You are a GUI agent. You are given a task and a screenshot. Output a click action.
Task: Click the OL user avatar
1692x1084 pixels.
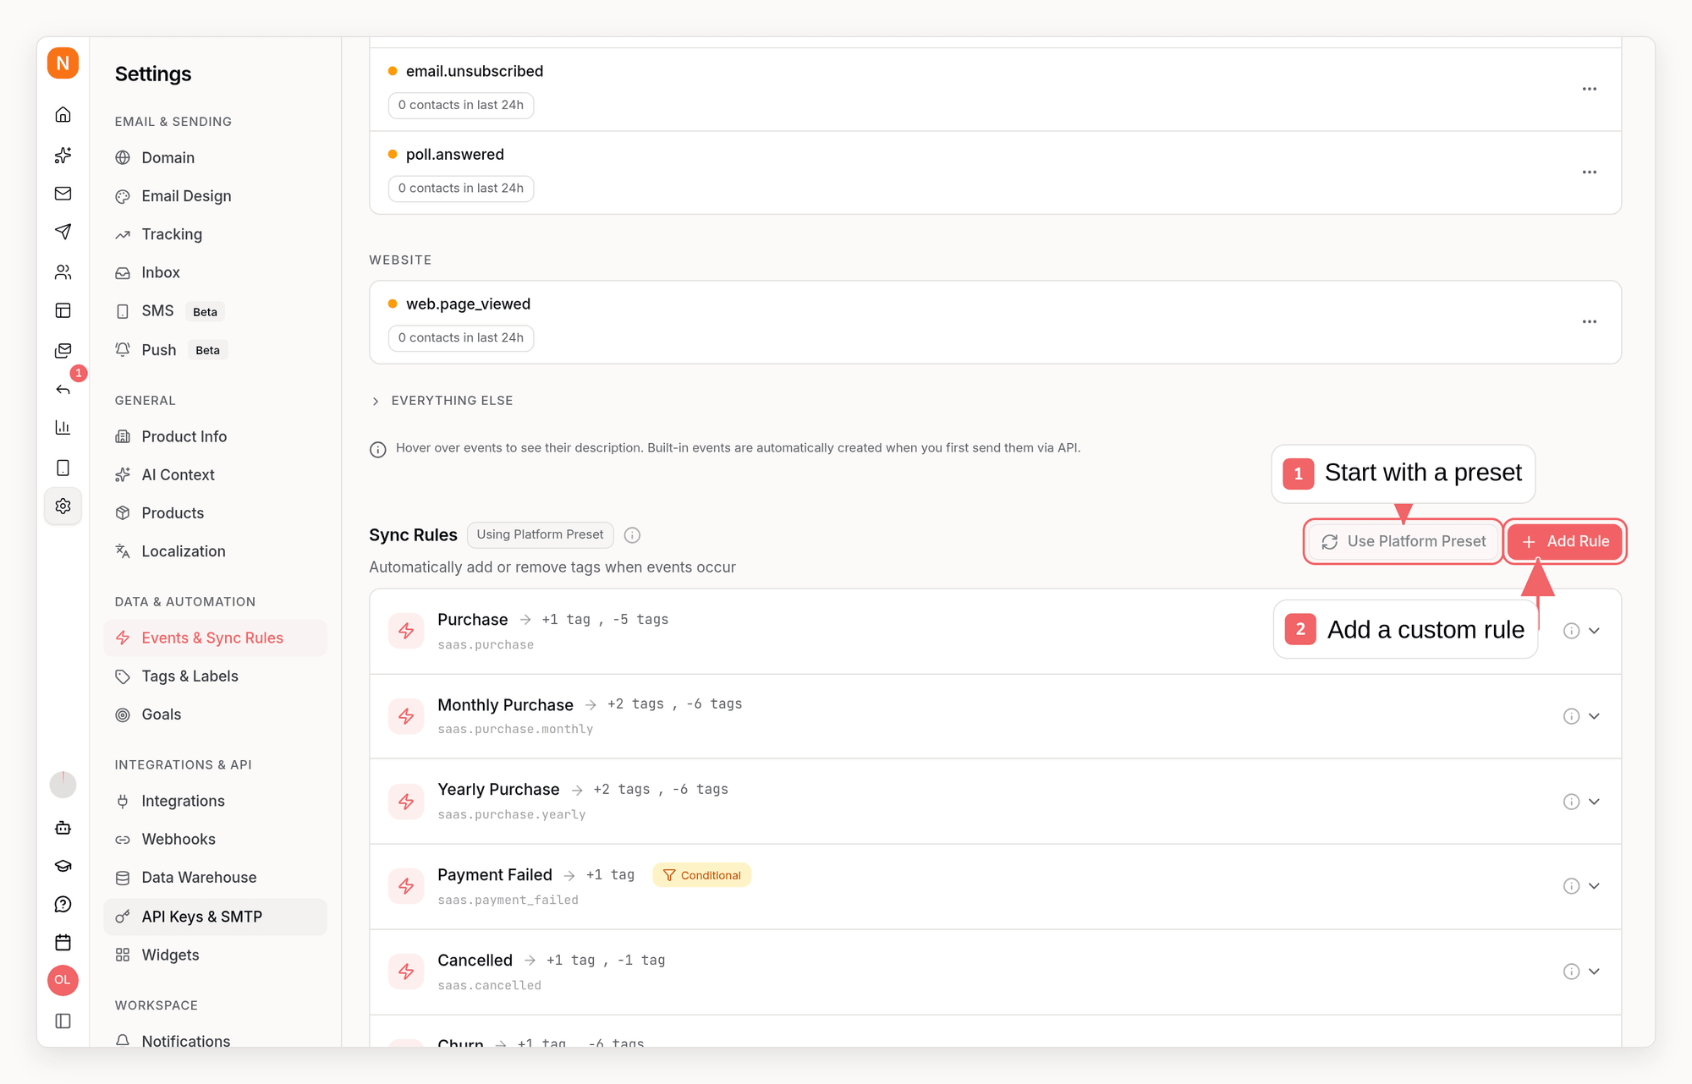point(63,980)
